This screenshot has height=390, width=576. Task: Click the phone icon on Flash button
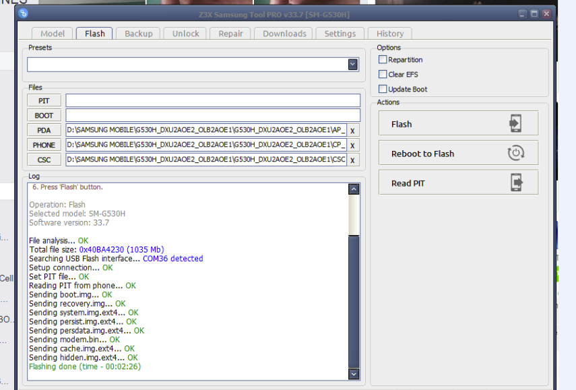coord(515,123)
